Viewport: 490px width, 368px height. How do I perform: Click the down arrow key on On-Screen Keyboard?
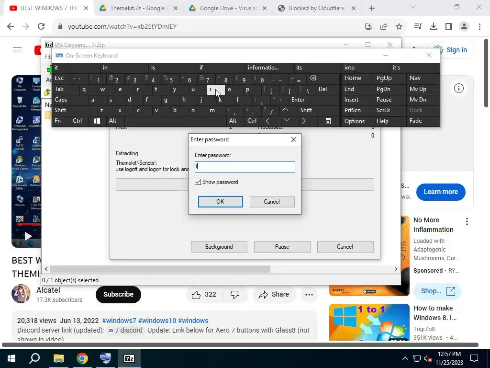point(287,121)
